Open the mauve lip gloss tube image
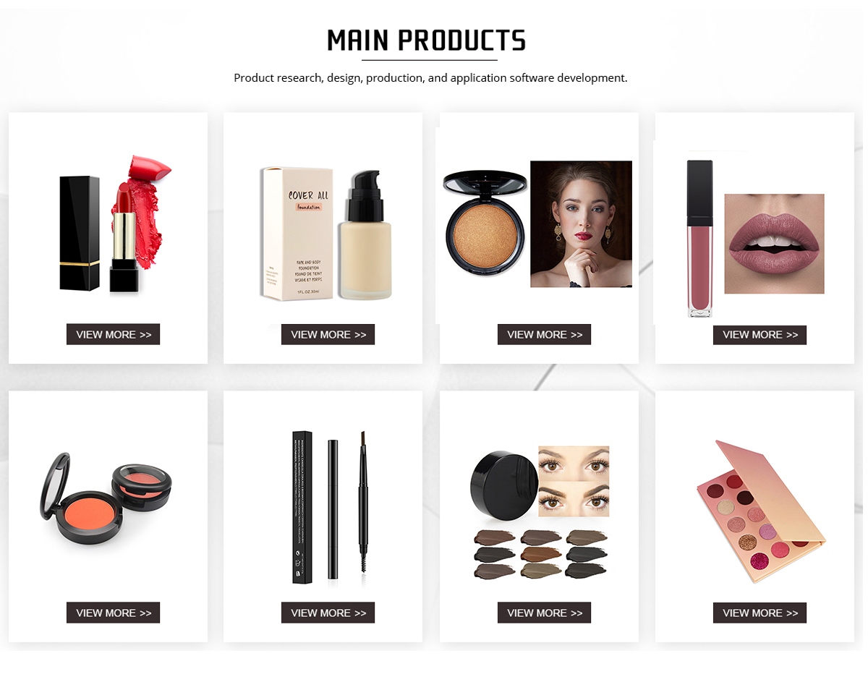Screen dimensions: 868x690 (699, 239)
